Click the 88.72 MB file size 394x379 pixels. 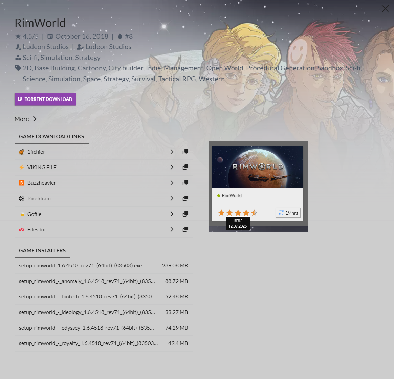coord(176,281)
